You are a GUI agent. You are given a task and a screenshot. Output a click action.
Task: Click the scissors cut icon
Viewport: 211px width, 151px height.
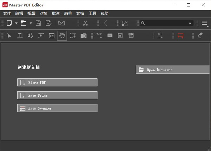click(85, 23)
